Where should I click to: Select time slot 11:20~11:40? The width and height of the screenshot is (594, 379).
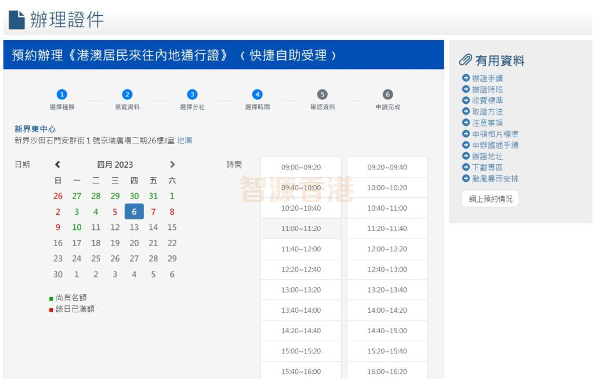point(387,229)
